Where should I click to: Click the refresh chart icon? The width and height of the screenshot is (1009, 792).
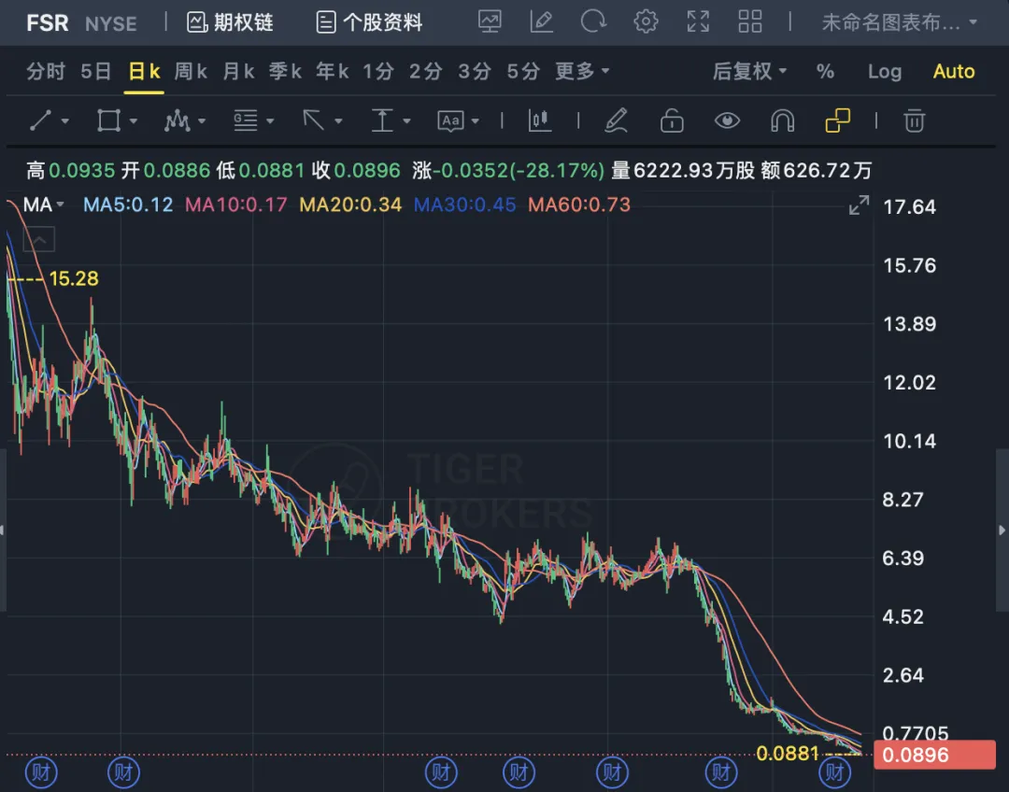coord(593,22)
